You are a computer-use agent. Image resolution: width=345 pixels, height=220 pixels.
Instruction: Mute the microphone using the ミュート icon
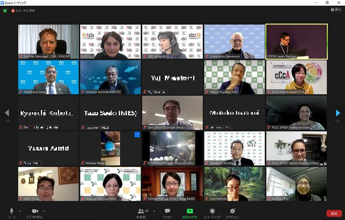tap(11, 211)
